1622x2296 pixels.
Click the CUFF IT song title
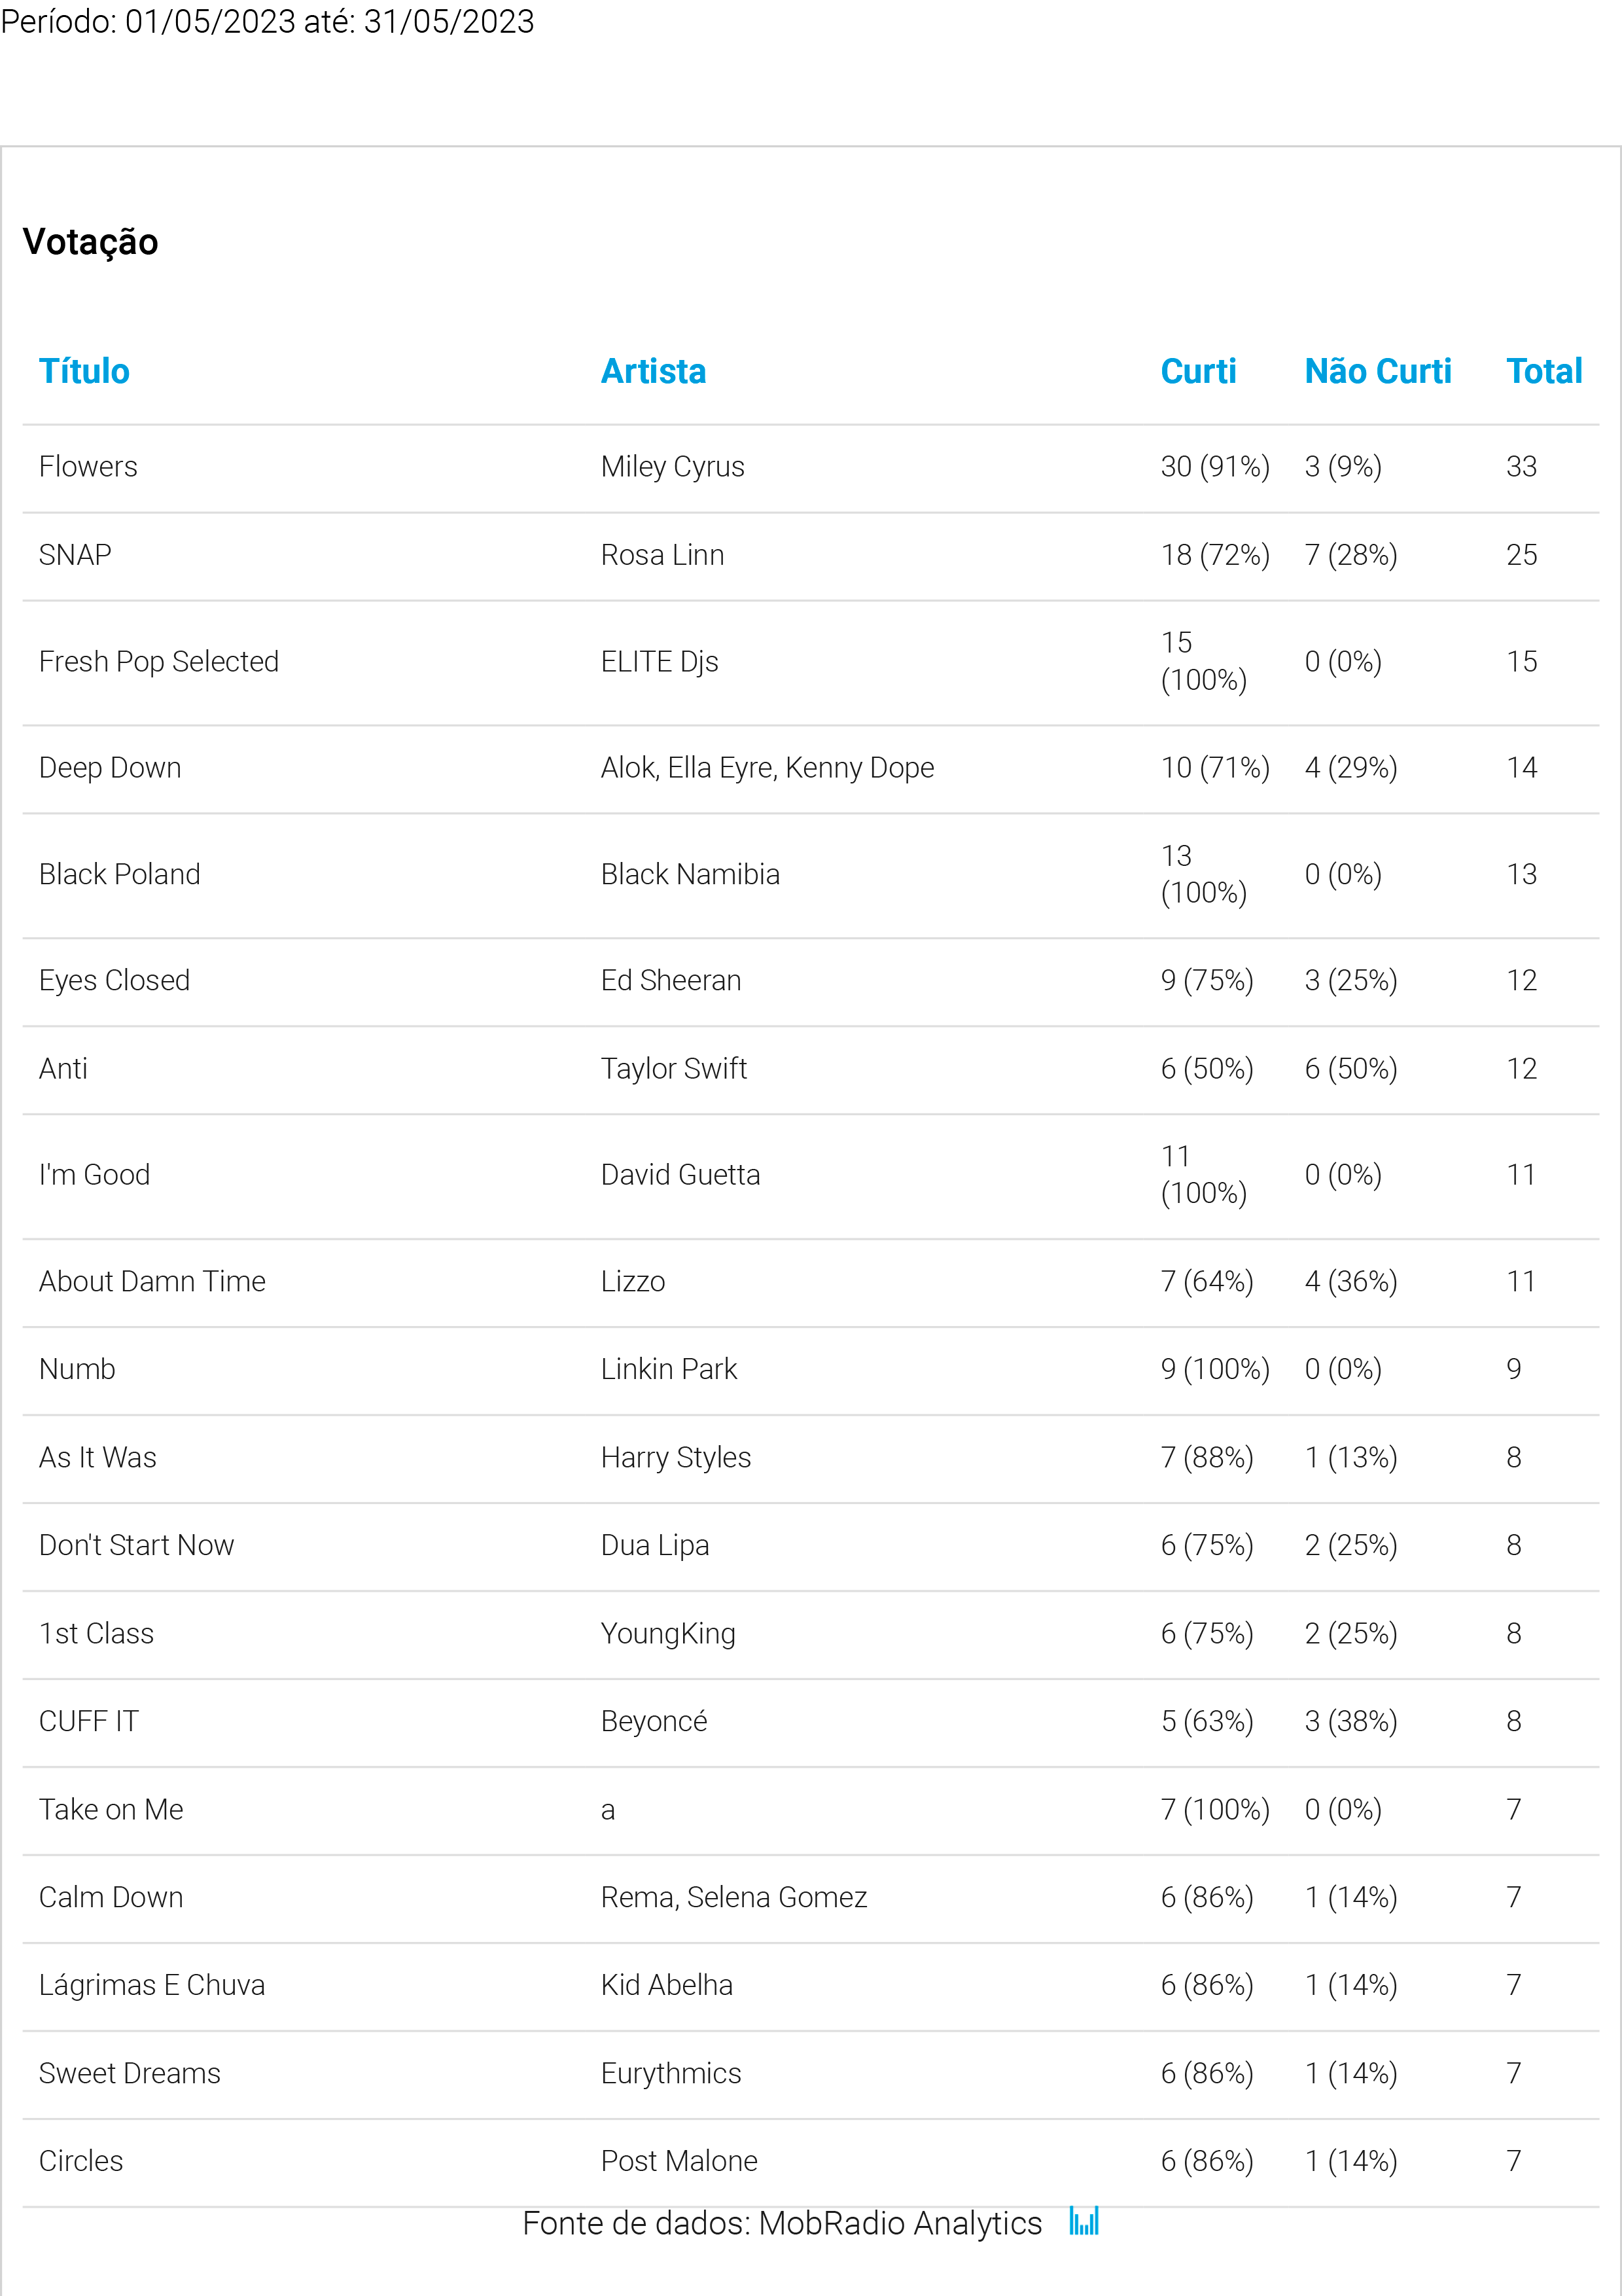tap(88, 1722)
